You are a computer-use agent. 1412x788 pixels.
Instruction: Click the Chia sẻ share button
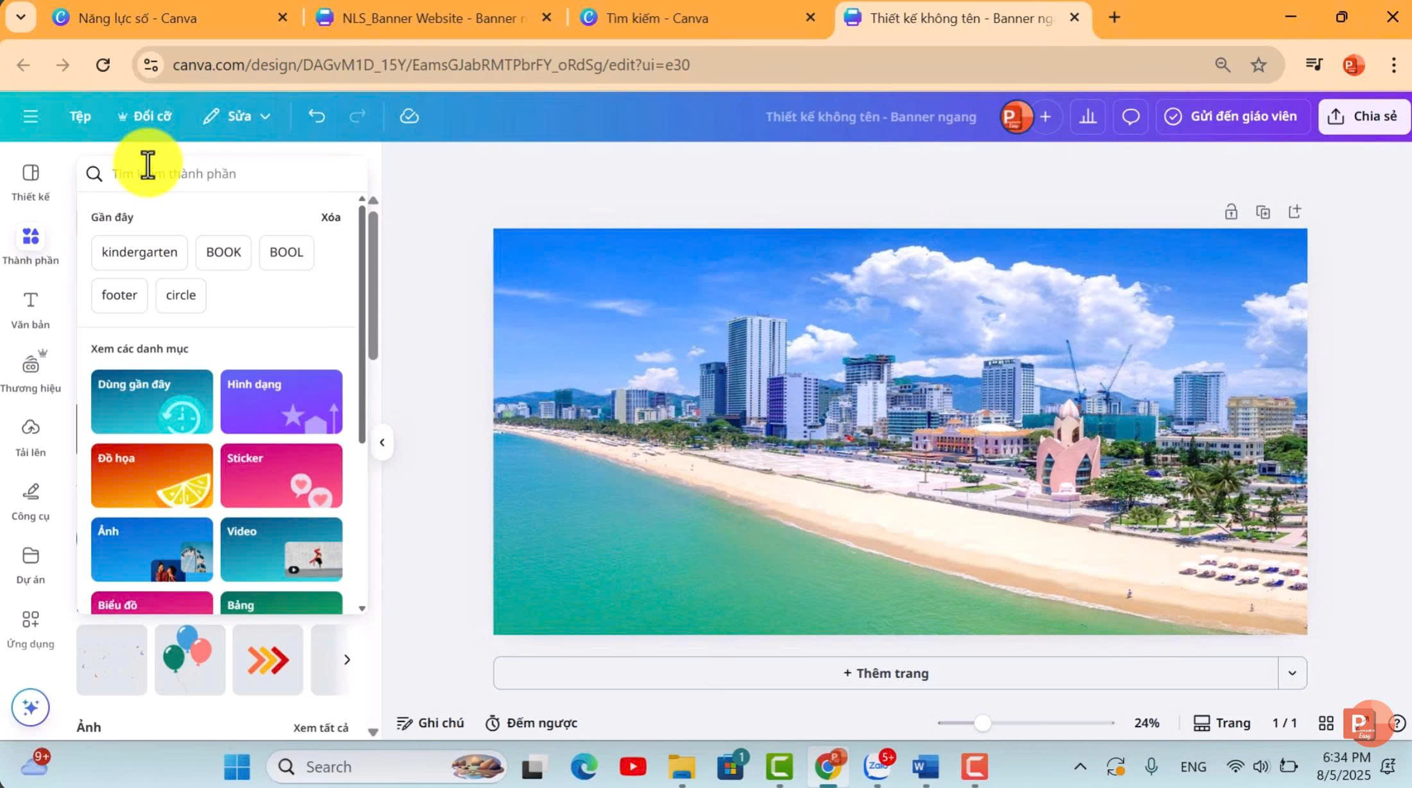(1364, 117)
